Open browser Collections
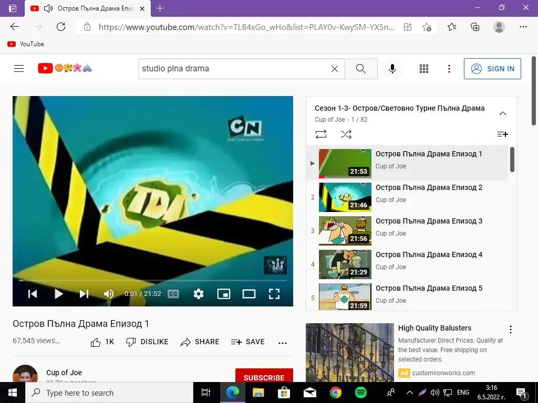 coord(475,27)
